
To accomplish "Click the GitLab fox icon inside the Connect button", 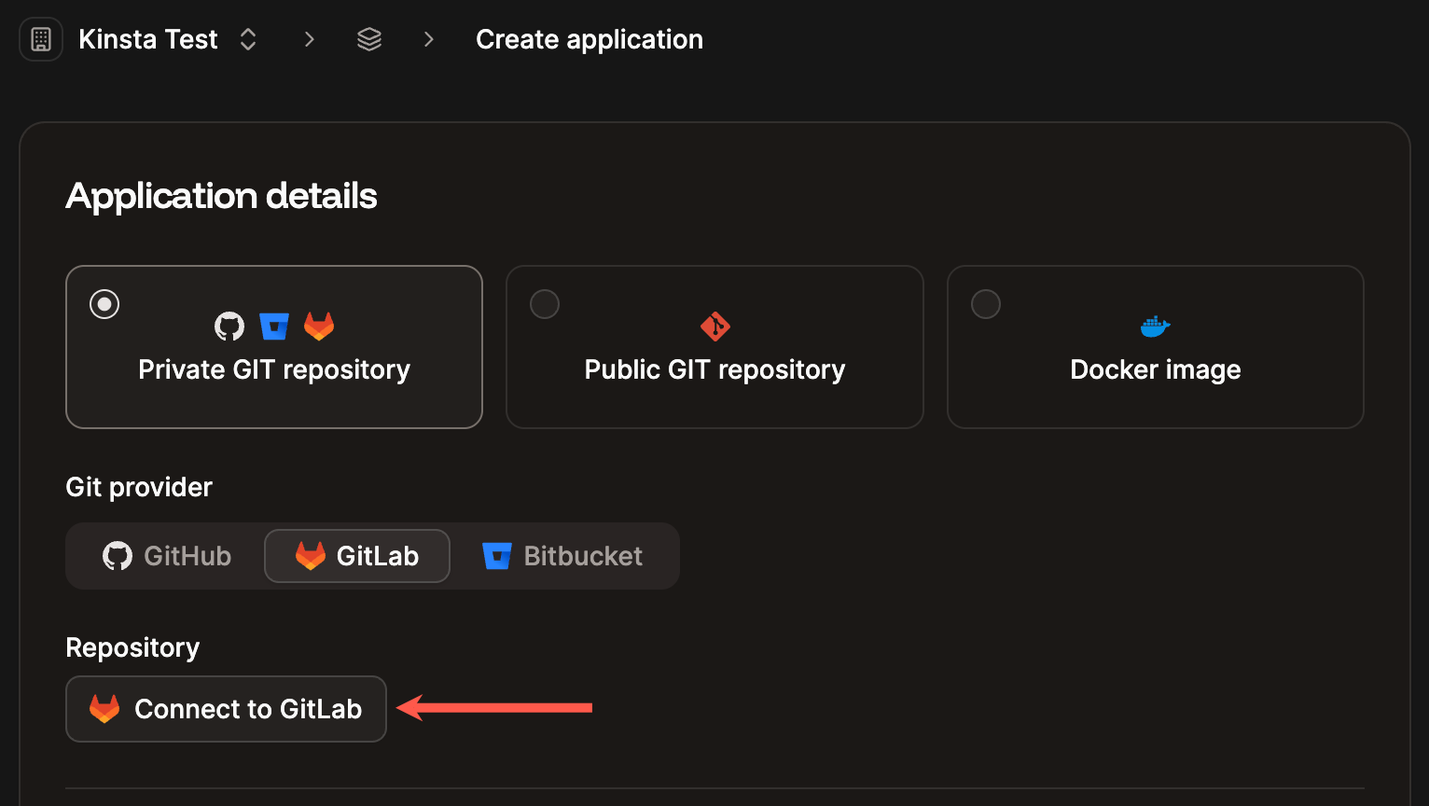I will pyautogui.click(x=104, y=709).
